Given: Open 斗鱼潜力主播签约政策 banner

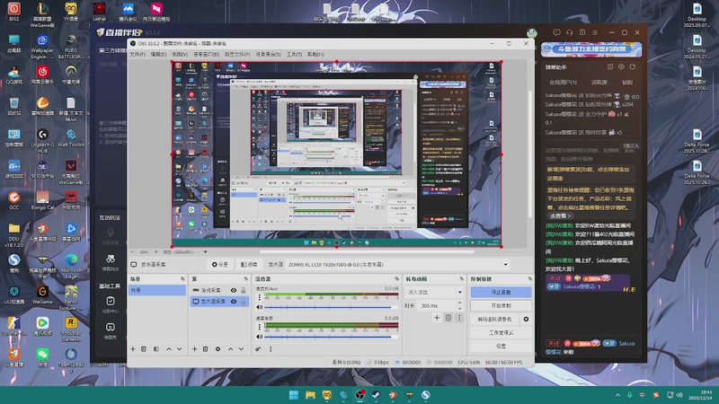Looking at the screenshot, I should point(591,49).
